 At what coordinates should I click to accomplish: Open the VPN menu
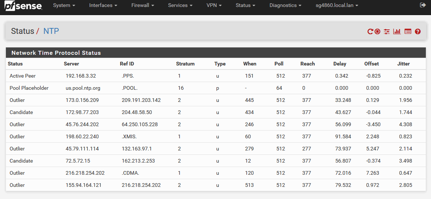(x=214, y=5)
